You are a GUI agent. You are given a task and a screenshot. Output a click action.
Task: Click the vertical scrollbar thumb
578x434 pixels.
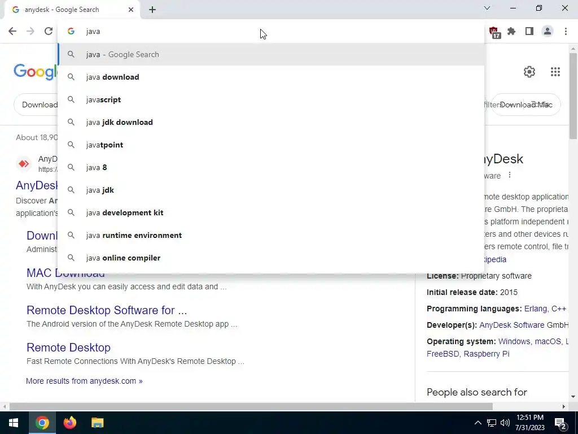[573, 96]
